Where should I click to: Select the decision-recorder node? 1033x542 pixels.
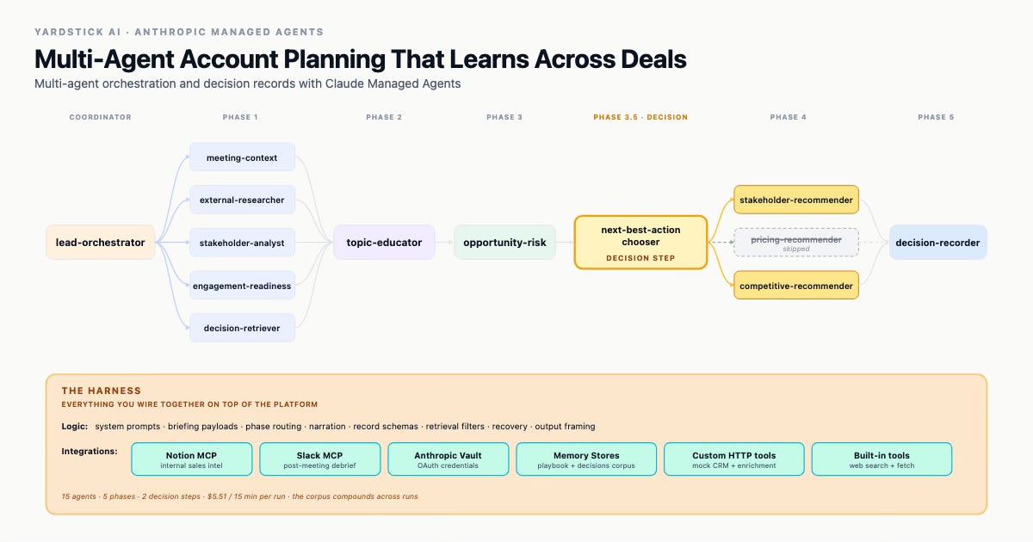click(x=937, y=243)
